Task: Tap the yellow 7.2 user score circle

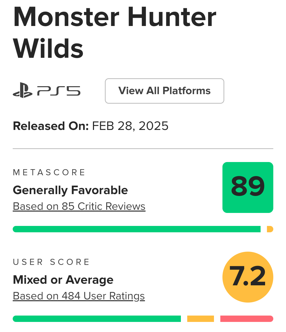Action: click(x=248, y=277)
